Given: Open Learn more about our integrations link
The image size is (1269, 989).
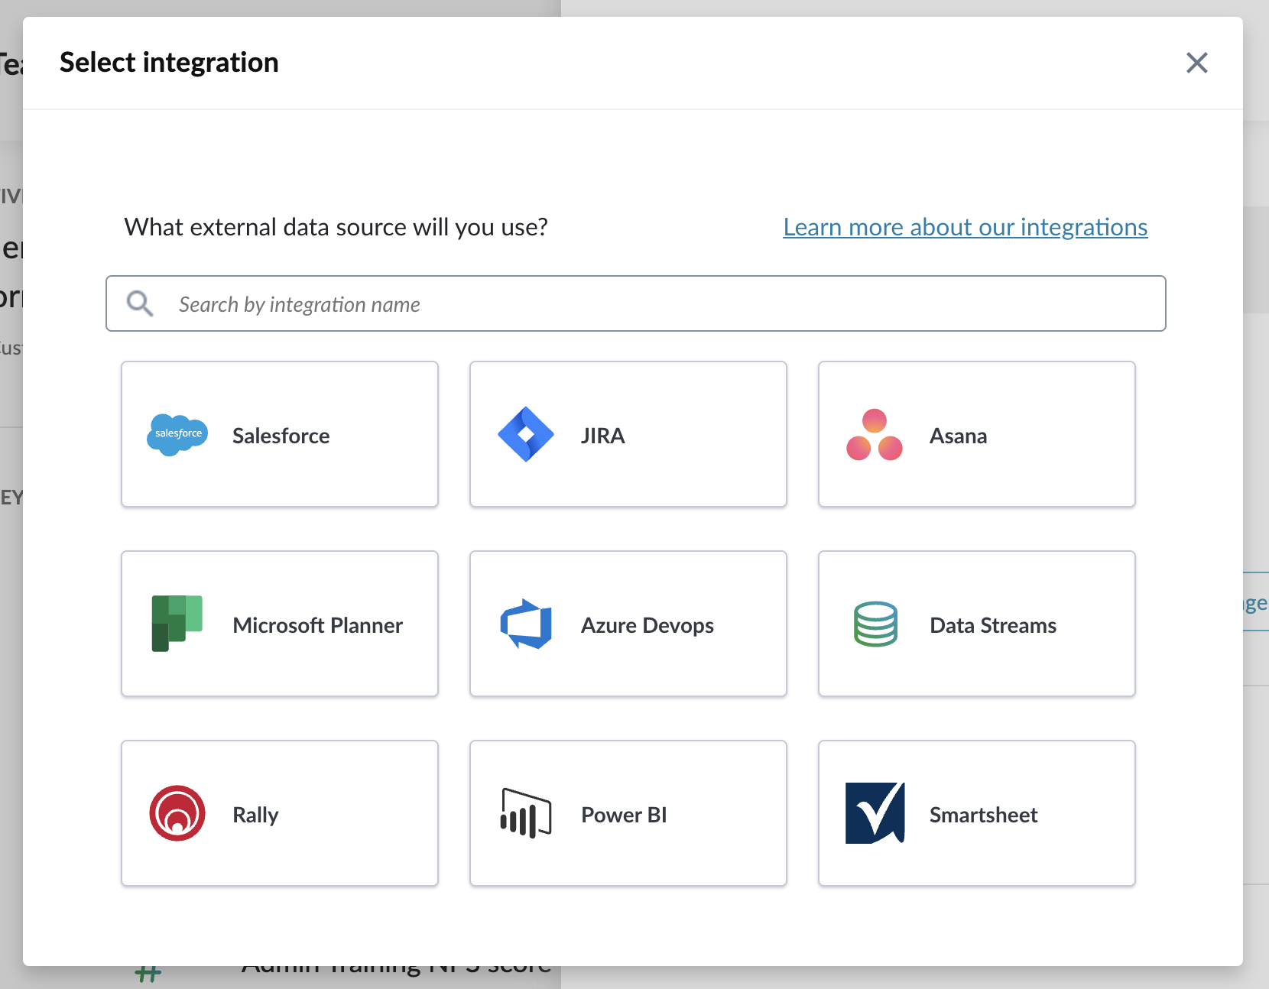Looking at the screenshot, I should tap(966, 227).
